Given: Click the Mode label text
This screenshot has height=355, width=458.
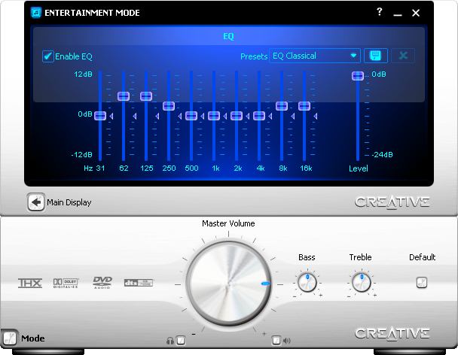Looking at the screenshot, I should [32, 338].
